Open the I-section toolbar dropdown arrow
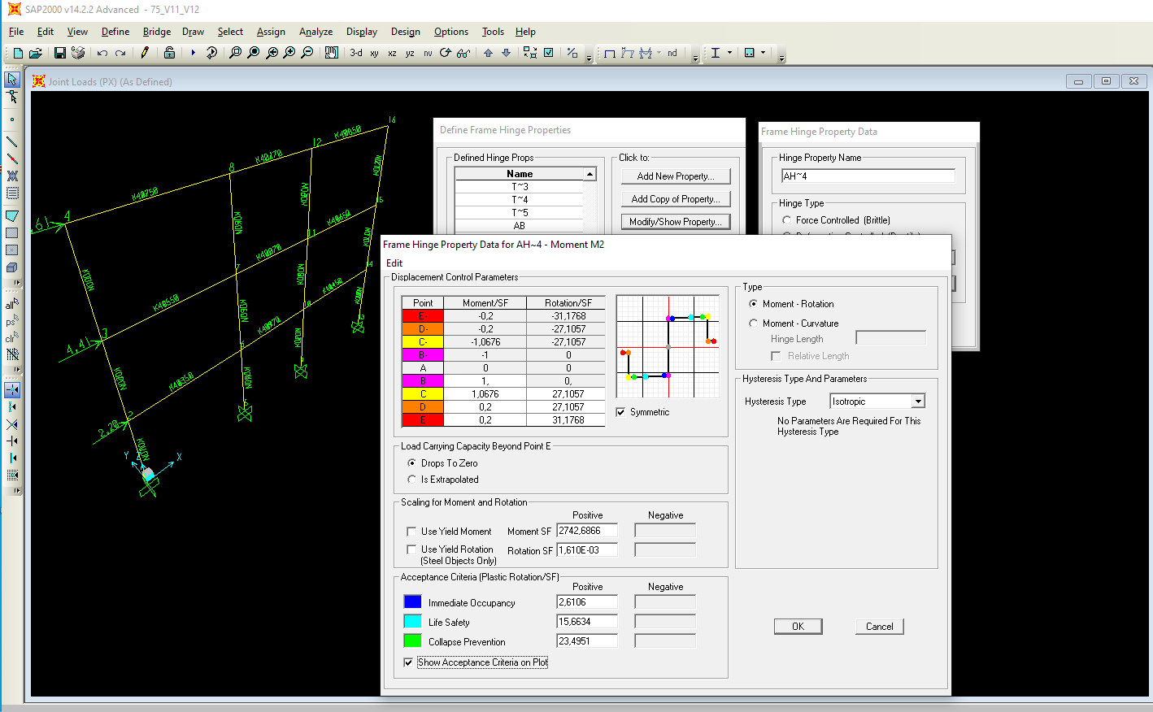The width and height of the screenshot is (1153, 712). (729, 53)
